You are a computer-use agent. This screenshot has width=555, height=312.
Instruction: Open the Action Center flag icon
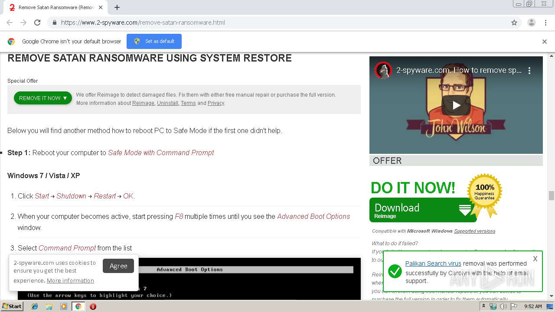click(514, 306)
